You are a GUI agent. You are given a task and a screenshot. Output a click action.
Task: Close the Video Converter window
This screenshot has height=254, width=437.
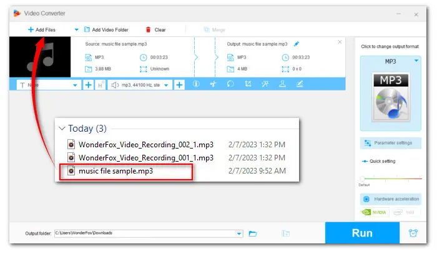(x=416, y=14)
